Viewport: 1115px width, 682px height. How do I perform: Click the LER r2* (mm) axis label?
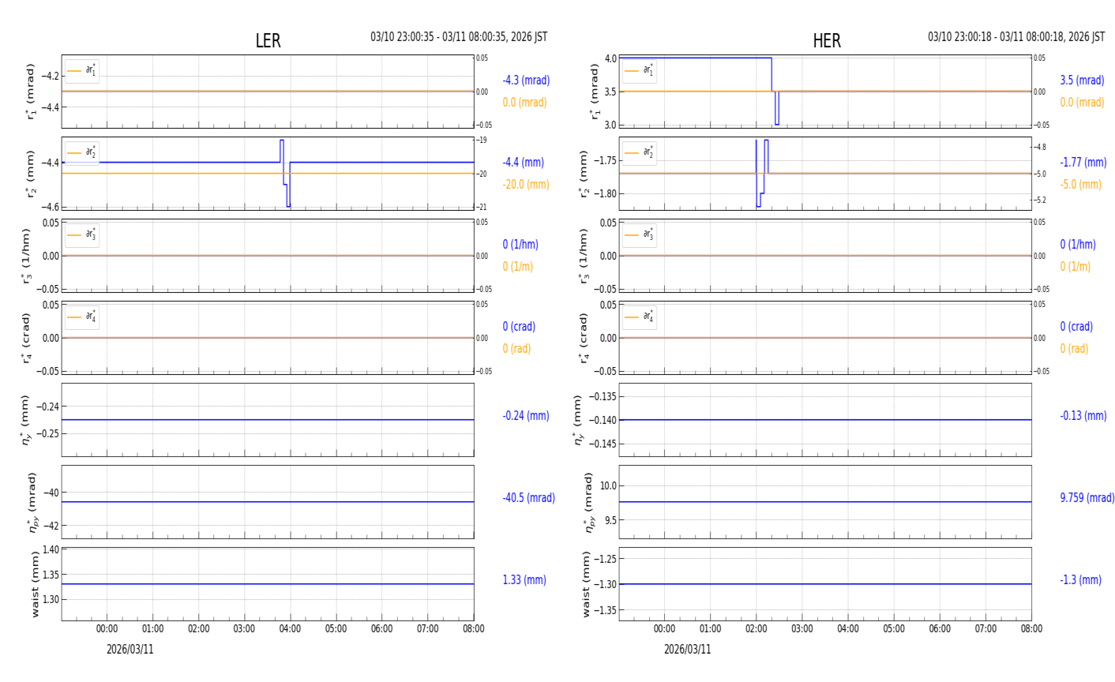click(31, 174)
